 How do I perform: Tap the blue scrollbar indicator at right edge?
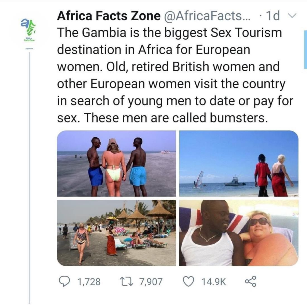(x=305, y=49)
